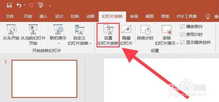Open 自定义幻灯片放映 menu
This screenshot has height=102, width=219.
pos(79,35)
